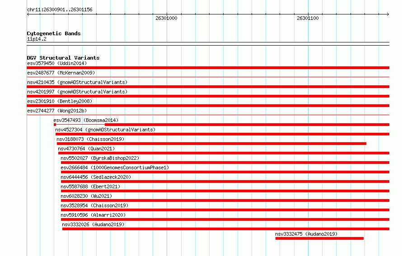This screenshot has height=256, width=402.
Task: Open esv2487677 (McKernan2009) variant label
Action: [x=61, y=73]
